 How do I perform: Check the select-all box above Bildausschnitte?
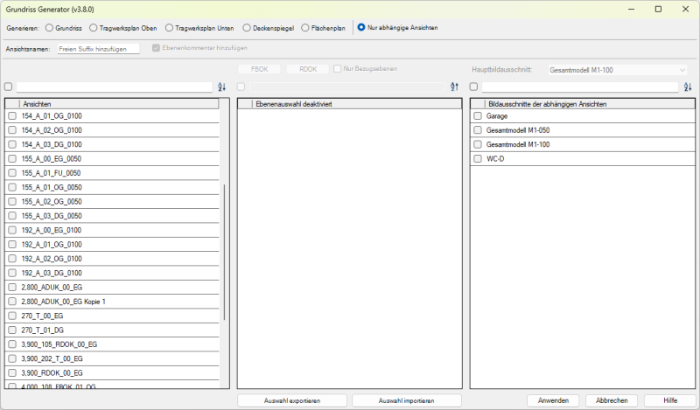473,87
